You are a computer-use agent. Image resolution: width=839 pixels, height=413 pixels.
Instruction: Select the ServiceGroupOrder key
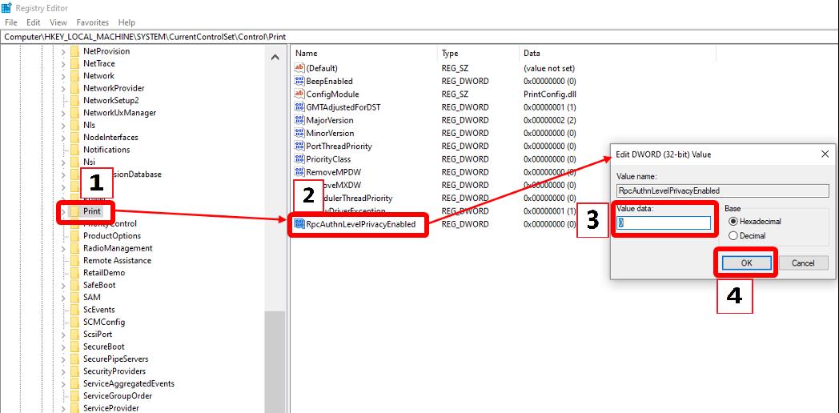pyautogui.click(x=117, y=396)
